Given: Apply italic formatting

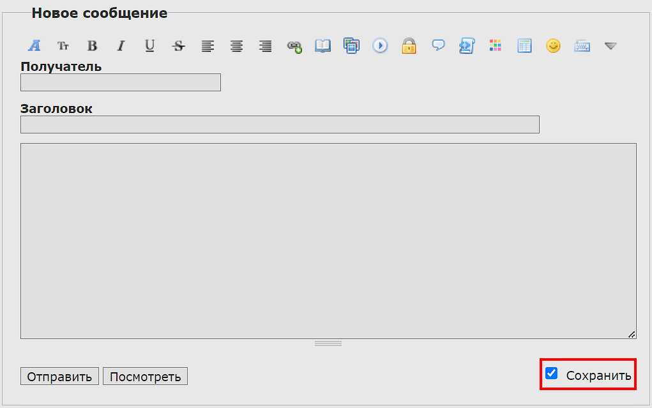Looking at the screenshot, I should click(121, 46).
